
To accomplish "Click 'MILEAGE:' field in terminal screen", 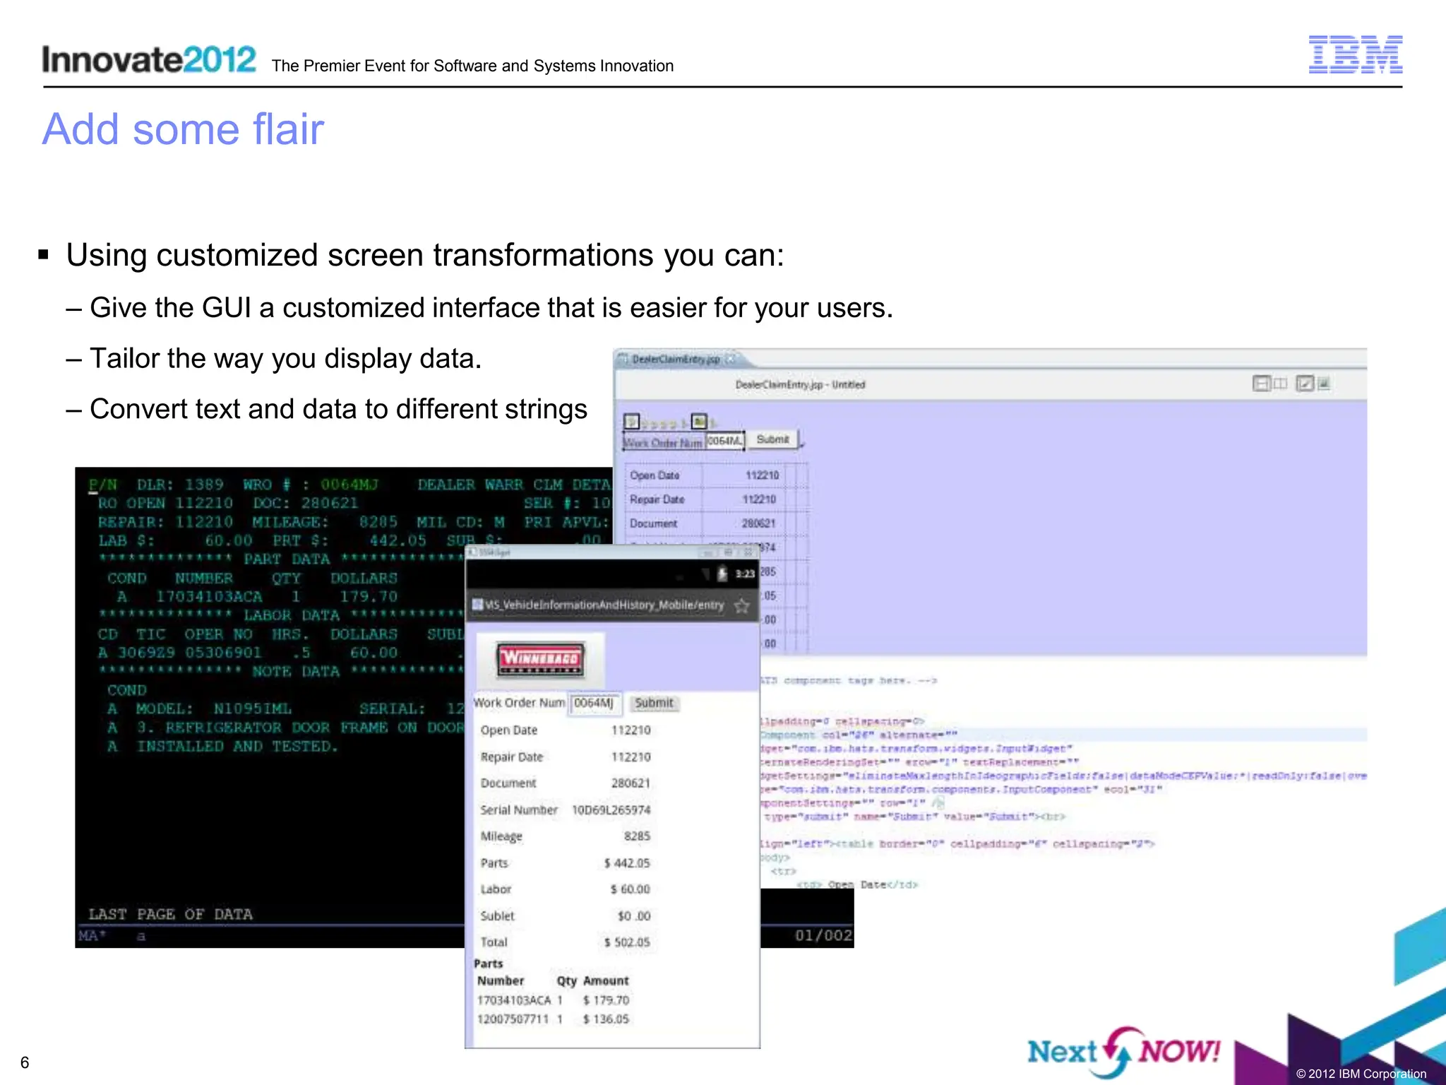I will (x=290, y=522).
